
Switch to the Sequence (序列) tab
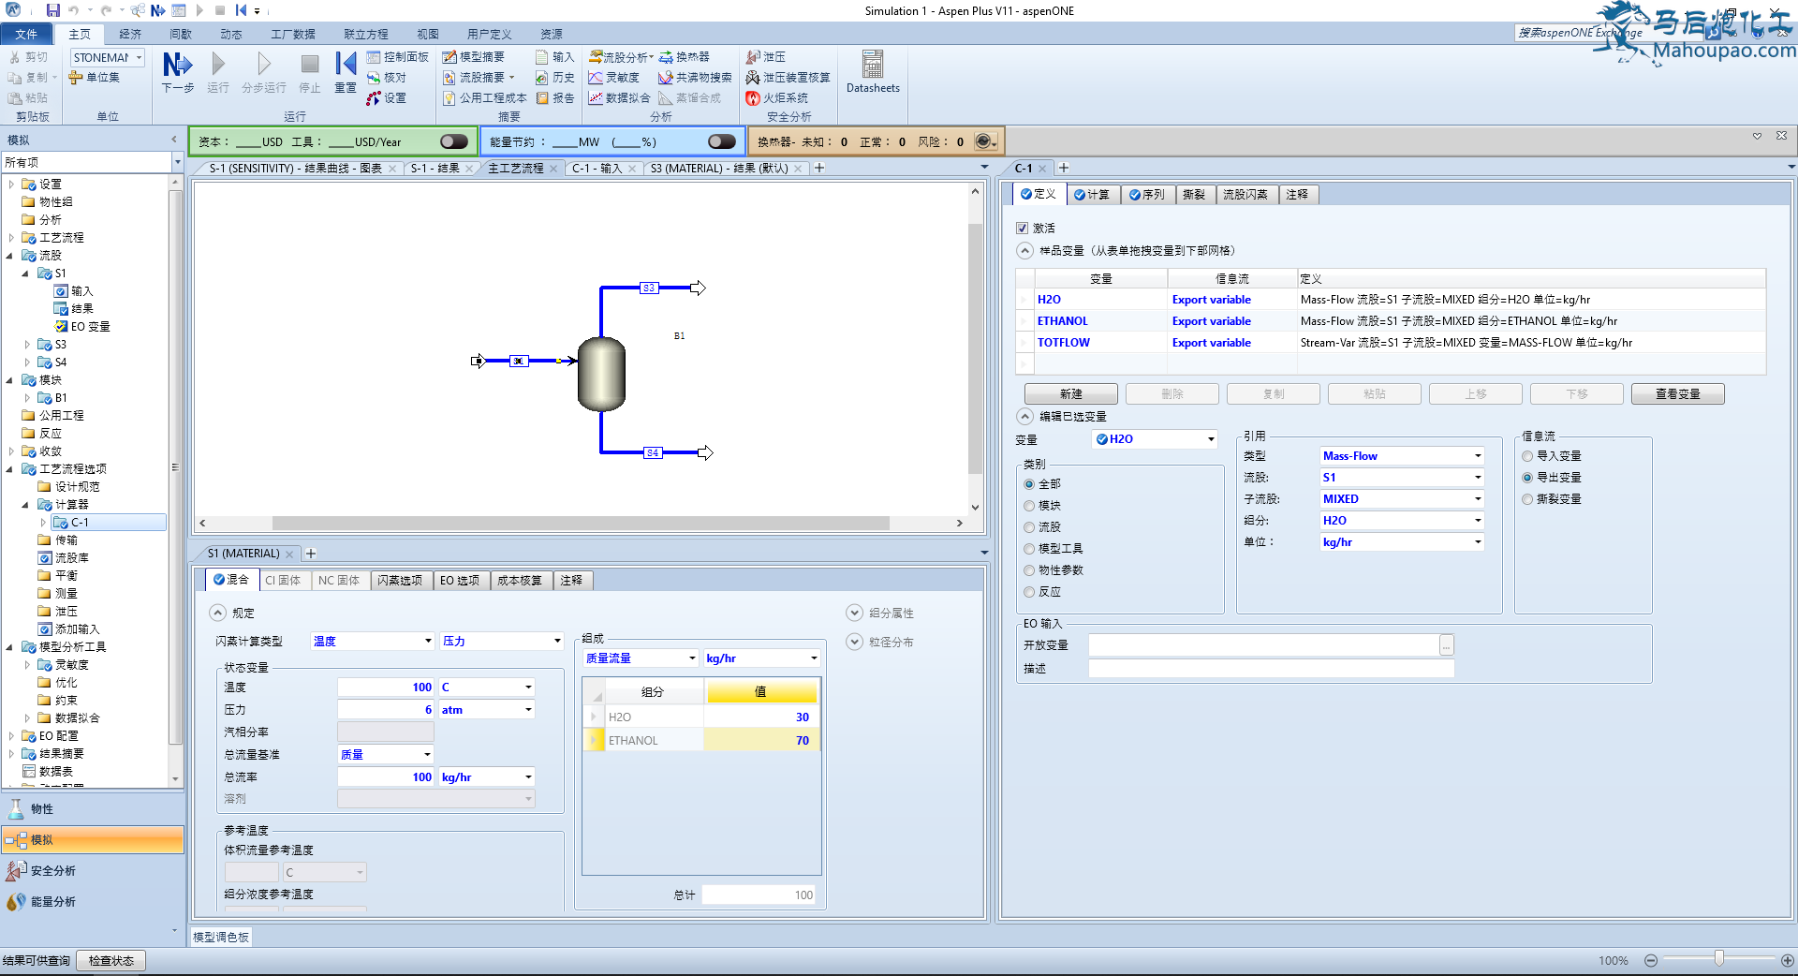click(x=1147, y=195)
